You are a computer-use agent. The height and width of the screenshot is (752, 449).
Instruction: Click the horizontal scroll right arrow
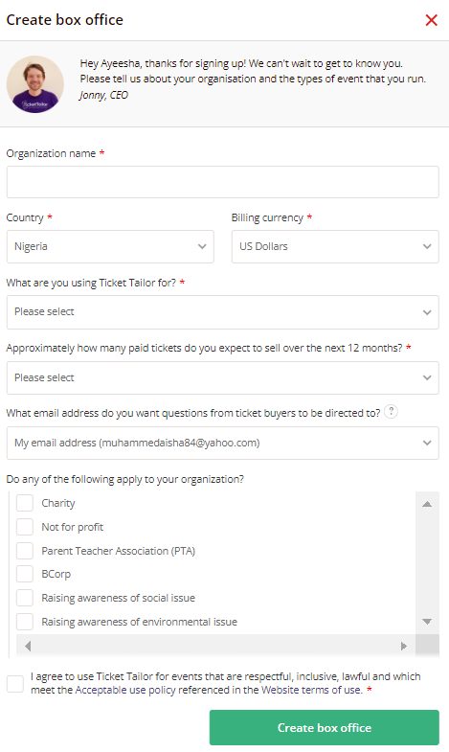403,646
